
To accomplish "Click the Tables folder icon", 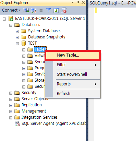I will (30, 49).
